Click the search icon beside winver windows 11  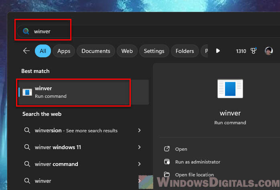(27, 147)
